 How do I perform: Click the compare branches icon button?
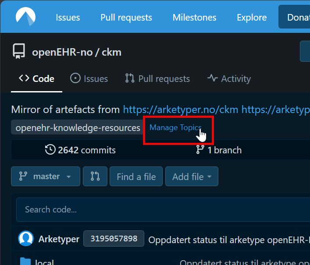(x=95, y=177)
